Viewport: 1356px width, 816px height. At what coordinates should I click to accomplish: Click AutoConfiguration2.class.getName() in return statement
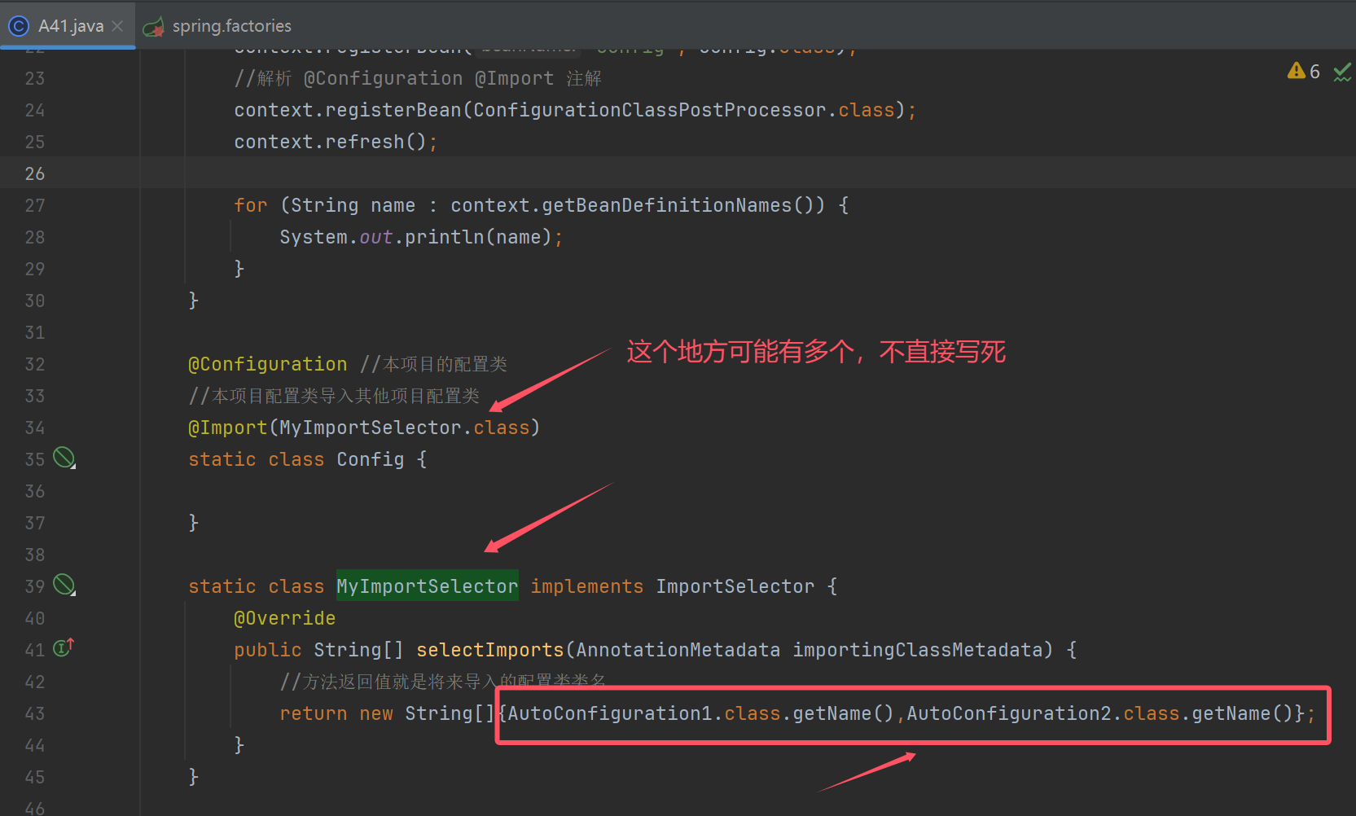1100,713
